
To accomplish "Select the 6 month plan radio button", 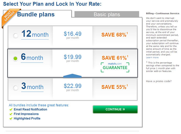I will (x=15, y=59).
